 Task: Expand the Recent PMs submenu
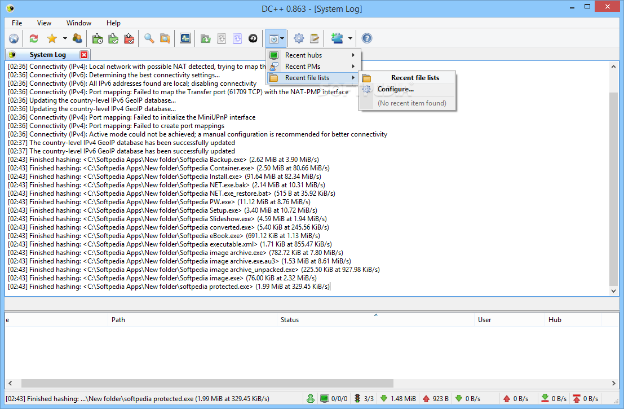[313, 67]
